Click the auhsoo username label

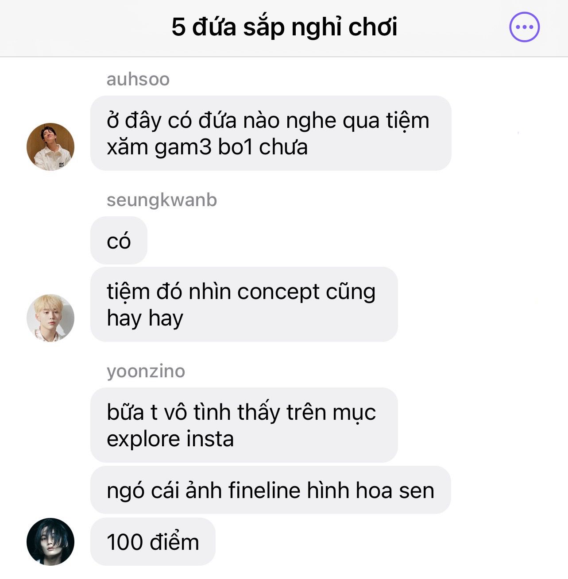point(138,80)
